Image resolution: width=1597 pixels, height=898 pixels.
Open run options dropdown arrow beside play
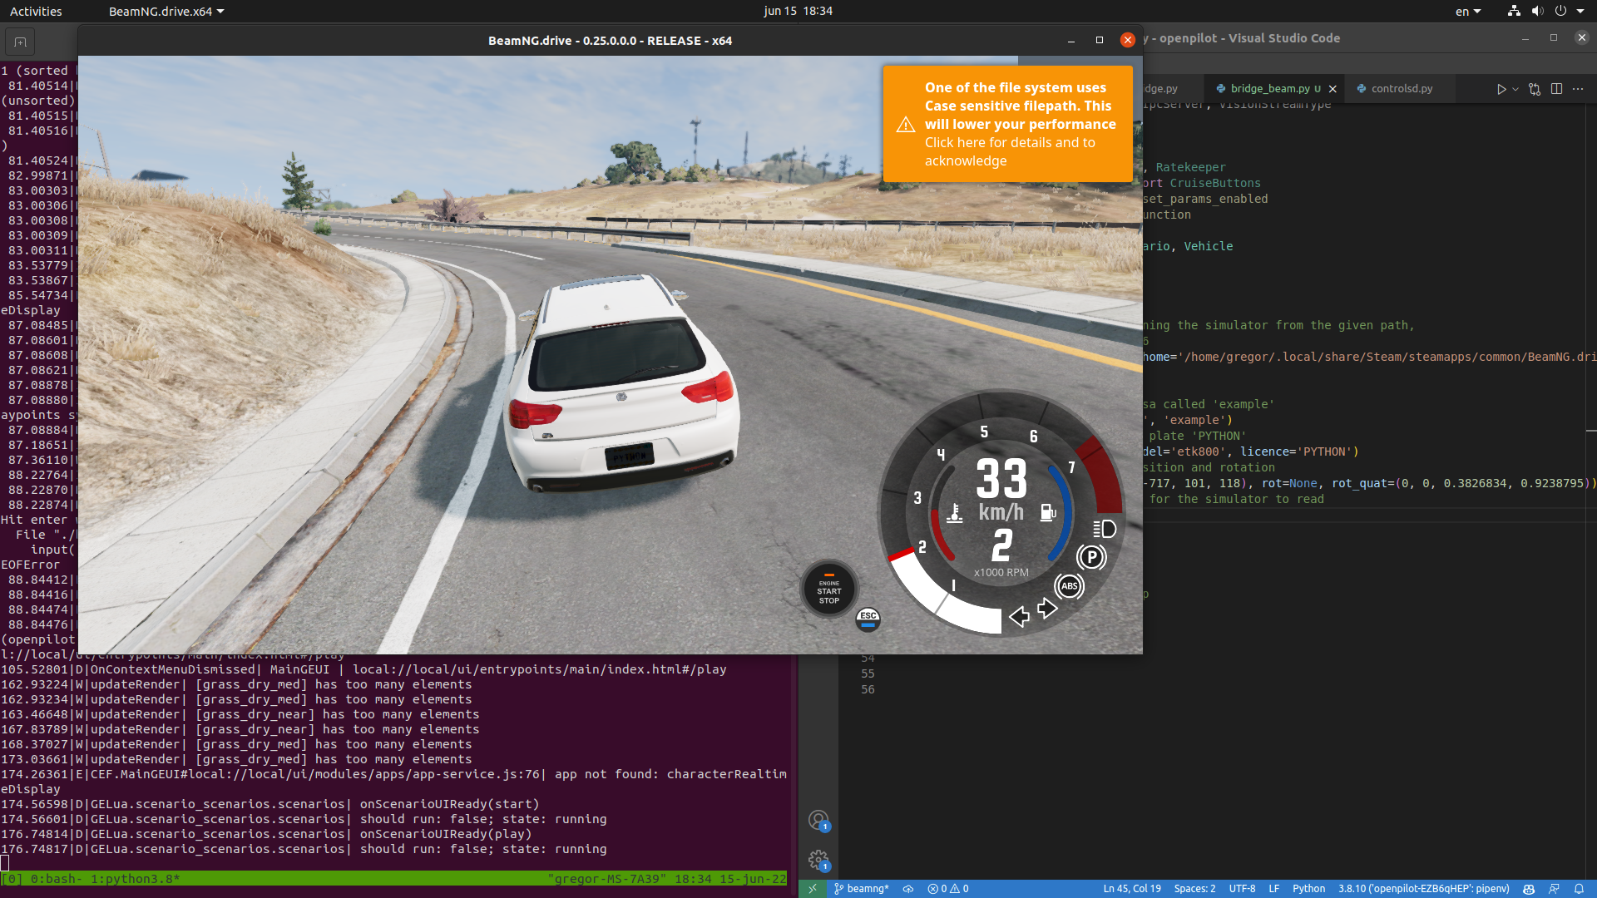(x=1515, y=89)
